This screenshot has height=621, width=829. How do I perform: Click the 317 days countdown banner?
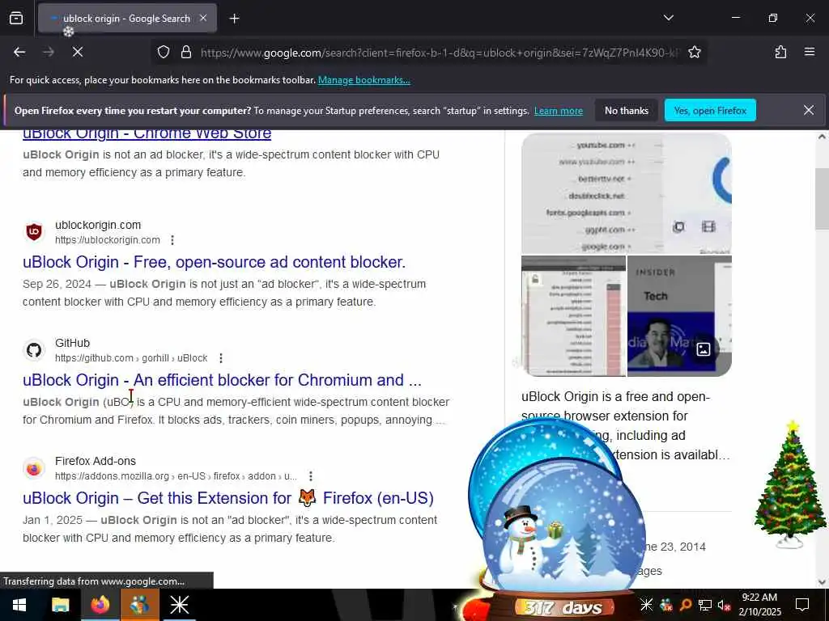pos(563,607)
